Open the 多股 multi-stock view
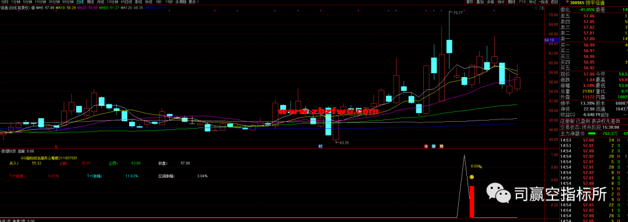Image resolution: width=628 pixels, height=222 pixels. pos(490,2)
